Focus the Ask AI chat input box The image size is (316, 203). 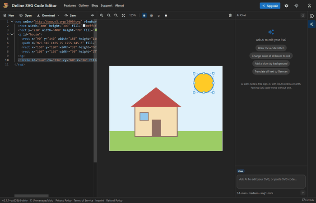[271, 181]
